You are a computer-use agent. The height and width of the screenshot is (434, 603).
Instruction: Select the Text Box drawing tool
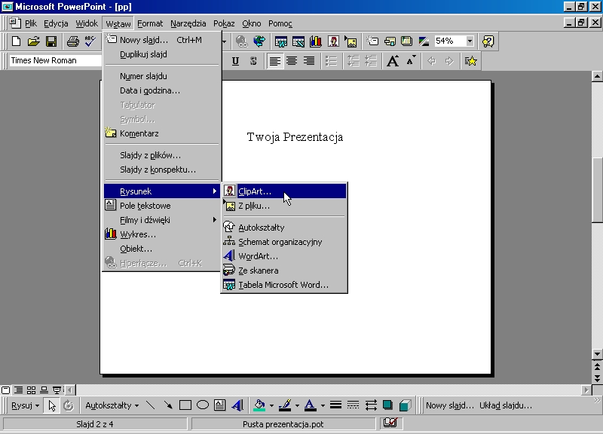coord(219,405)
